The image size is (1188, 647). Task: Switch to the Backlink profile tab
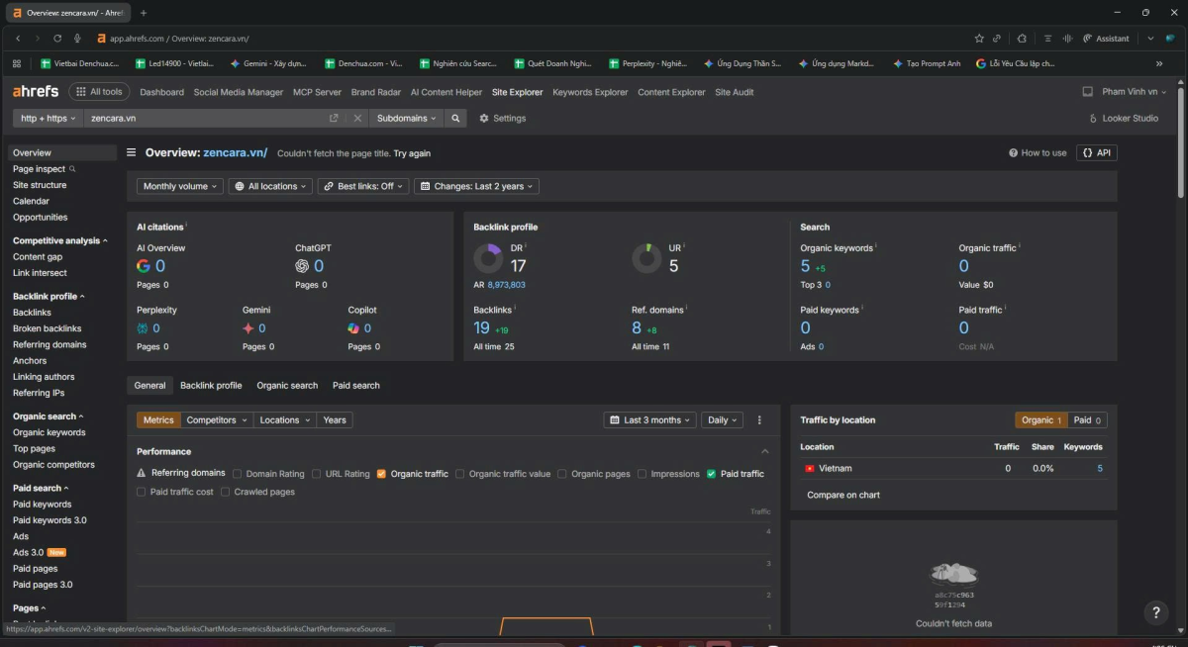pyautogui.click(x=211, y=386)
